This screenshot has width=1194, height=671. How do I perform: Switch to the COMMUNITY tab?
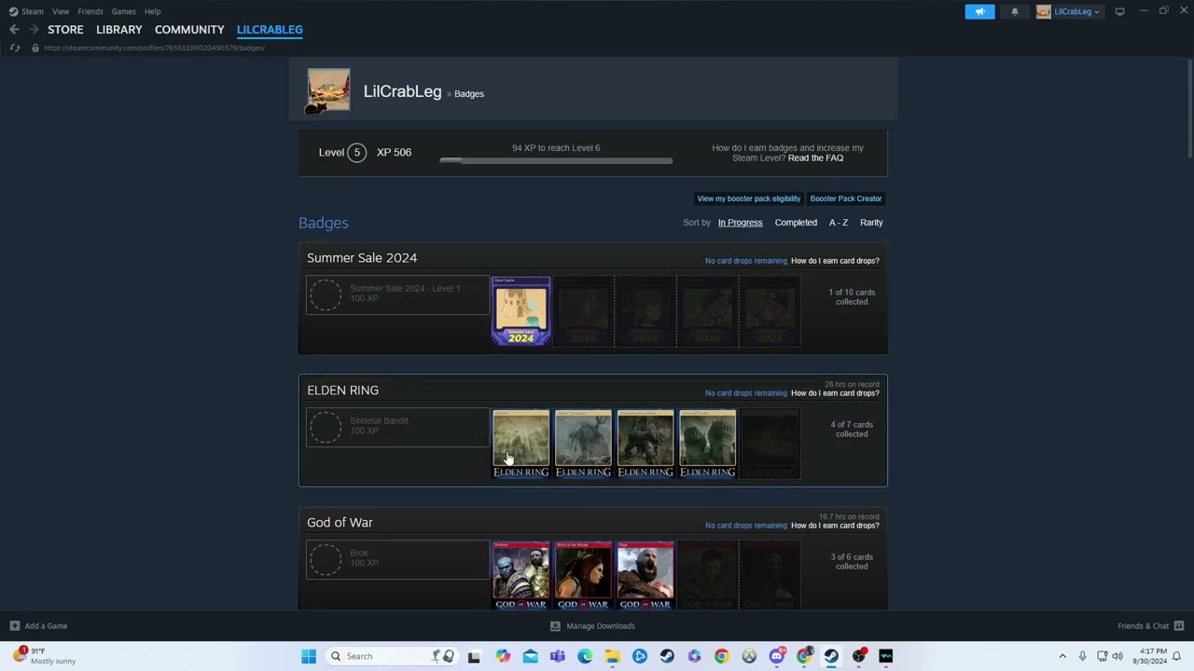(x=189, y=30)
